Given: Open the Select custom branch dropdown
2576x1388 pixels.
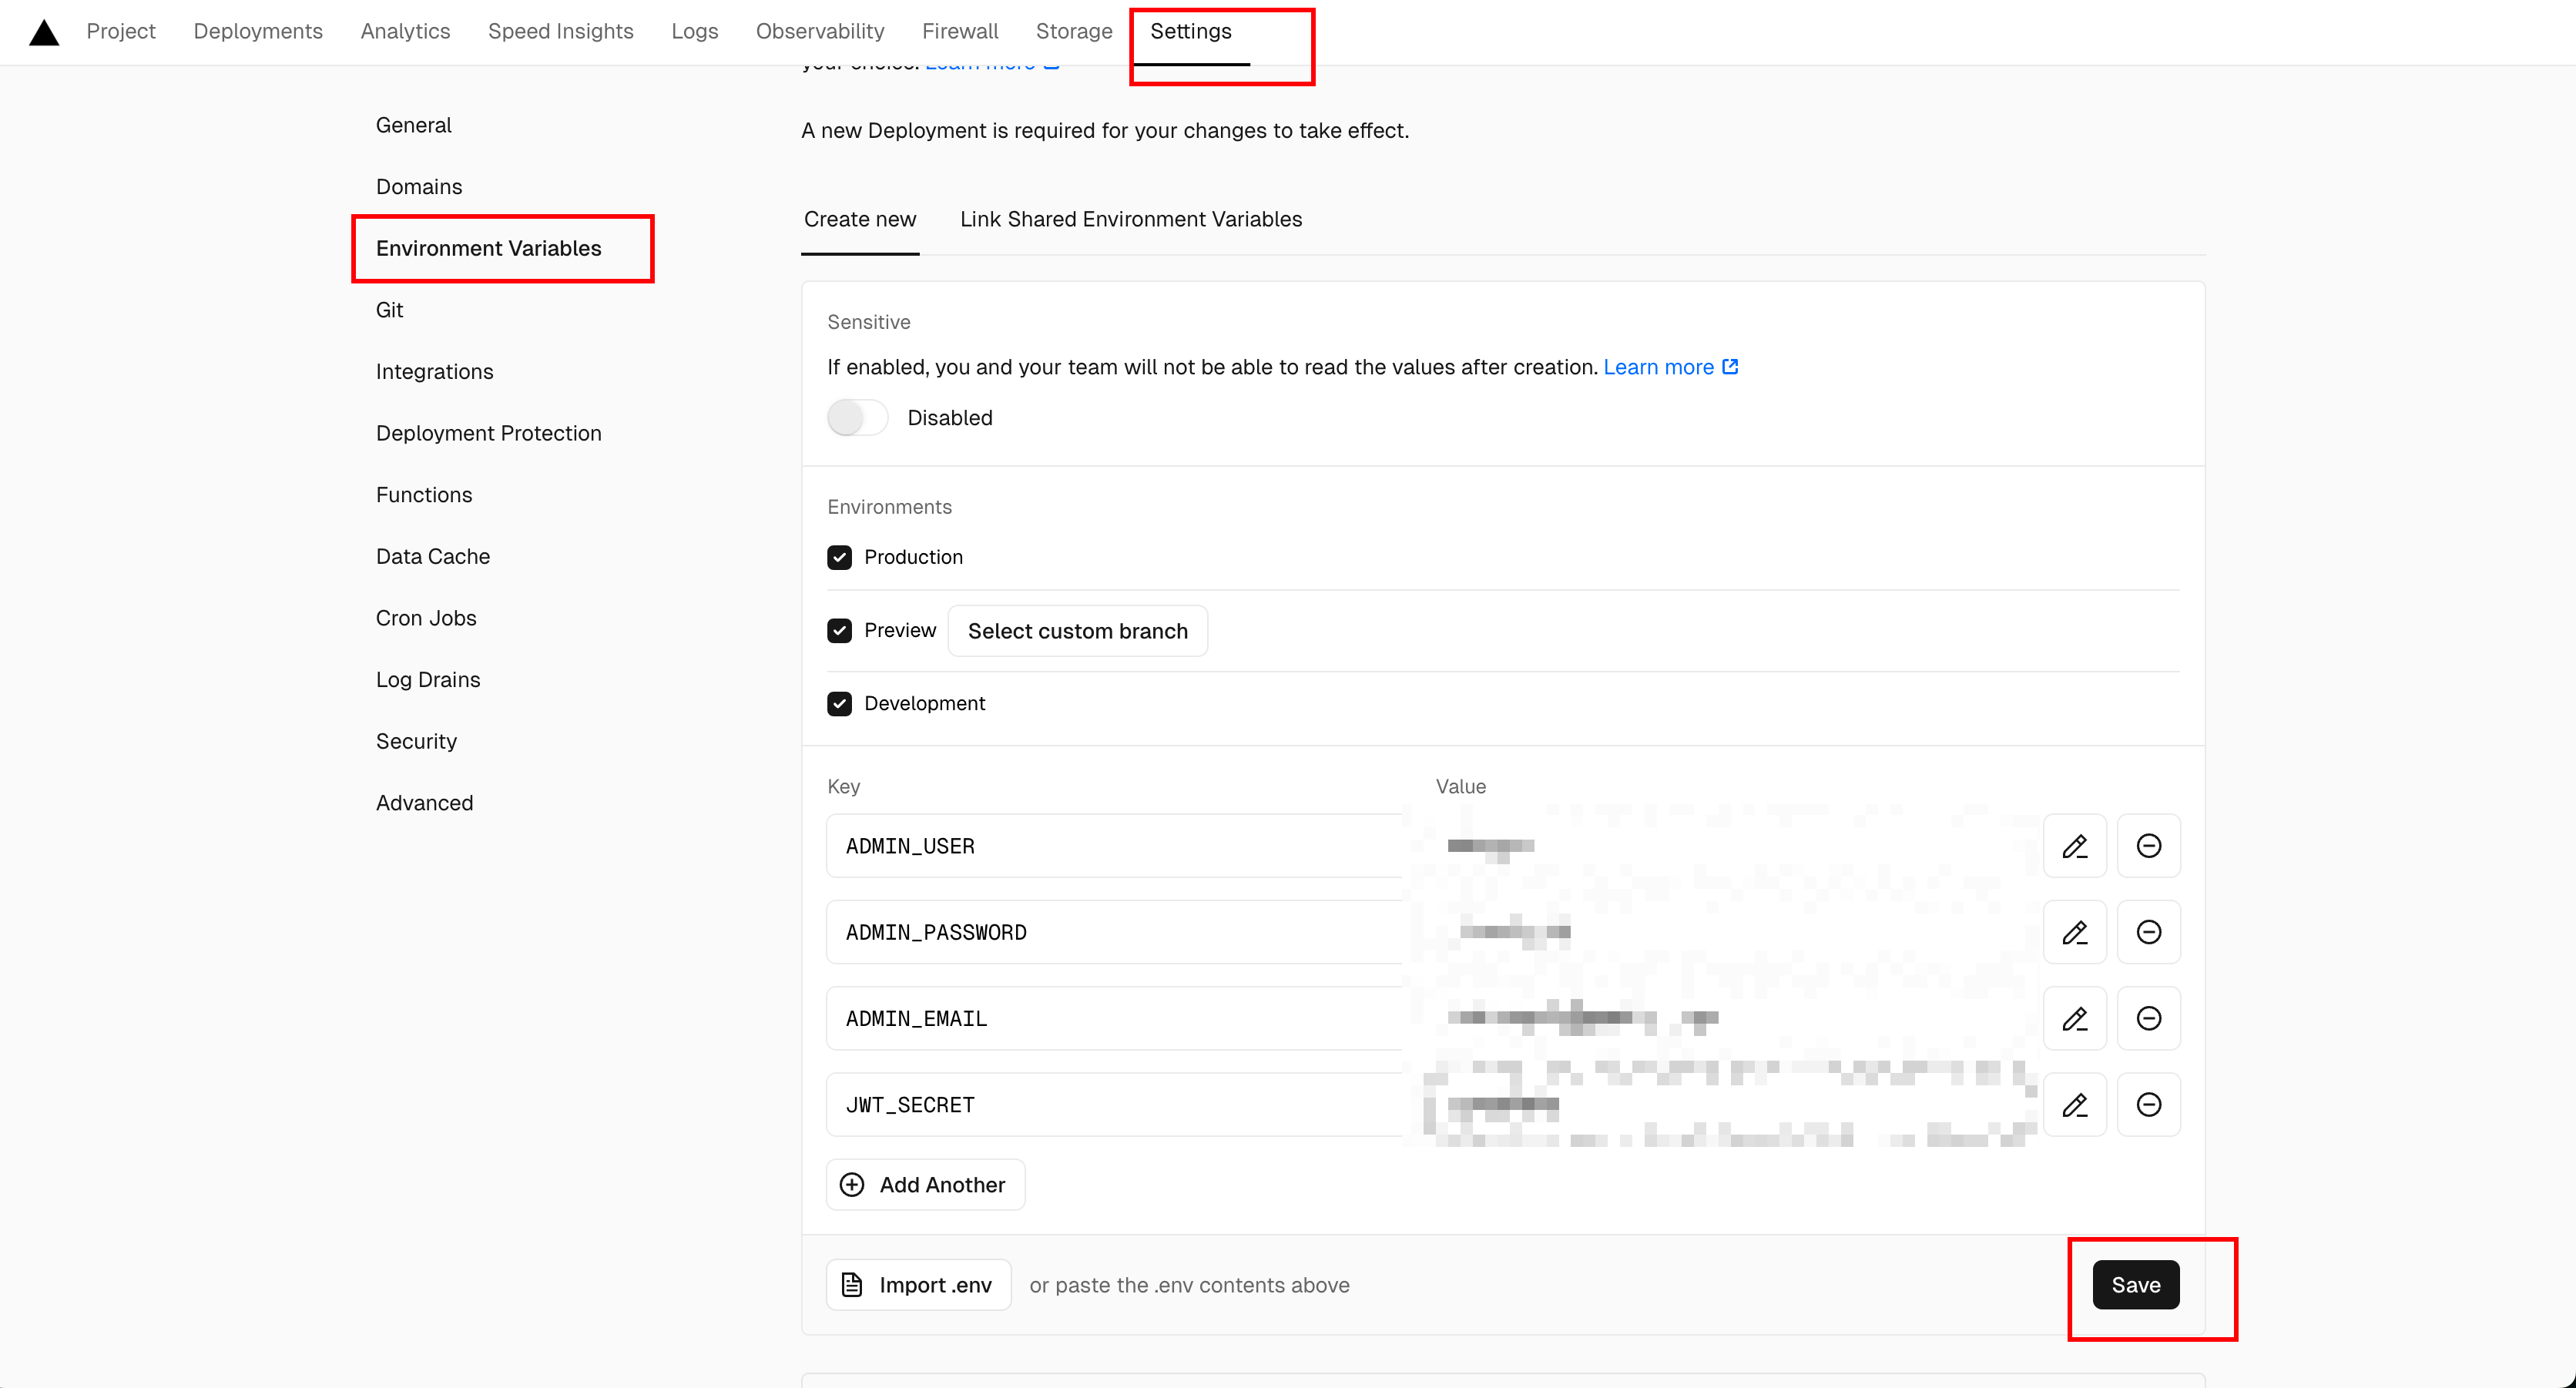Looking at the screenshot, I should tap(1077, 631).
